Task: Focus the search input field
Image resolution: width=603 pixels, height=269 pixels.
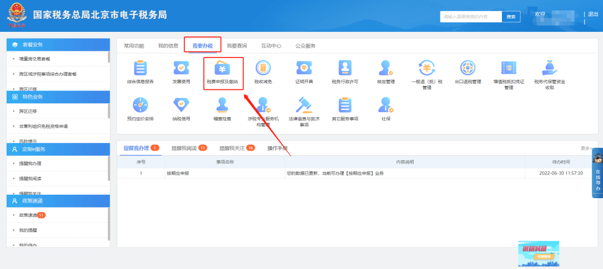Action: (471, 17)
